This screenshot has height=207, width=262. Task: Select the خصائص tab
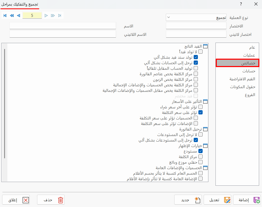tap(237, 63)
